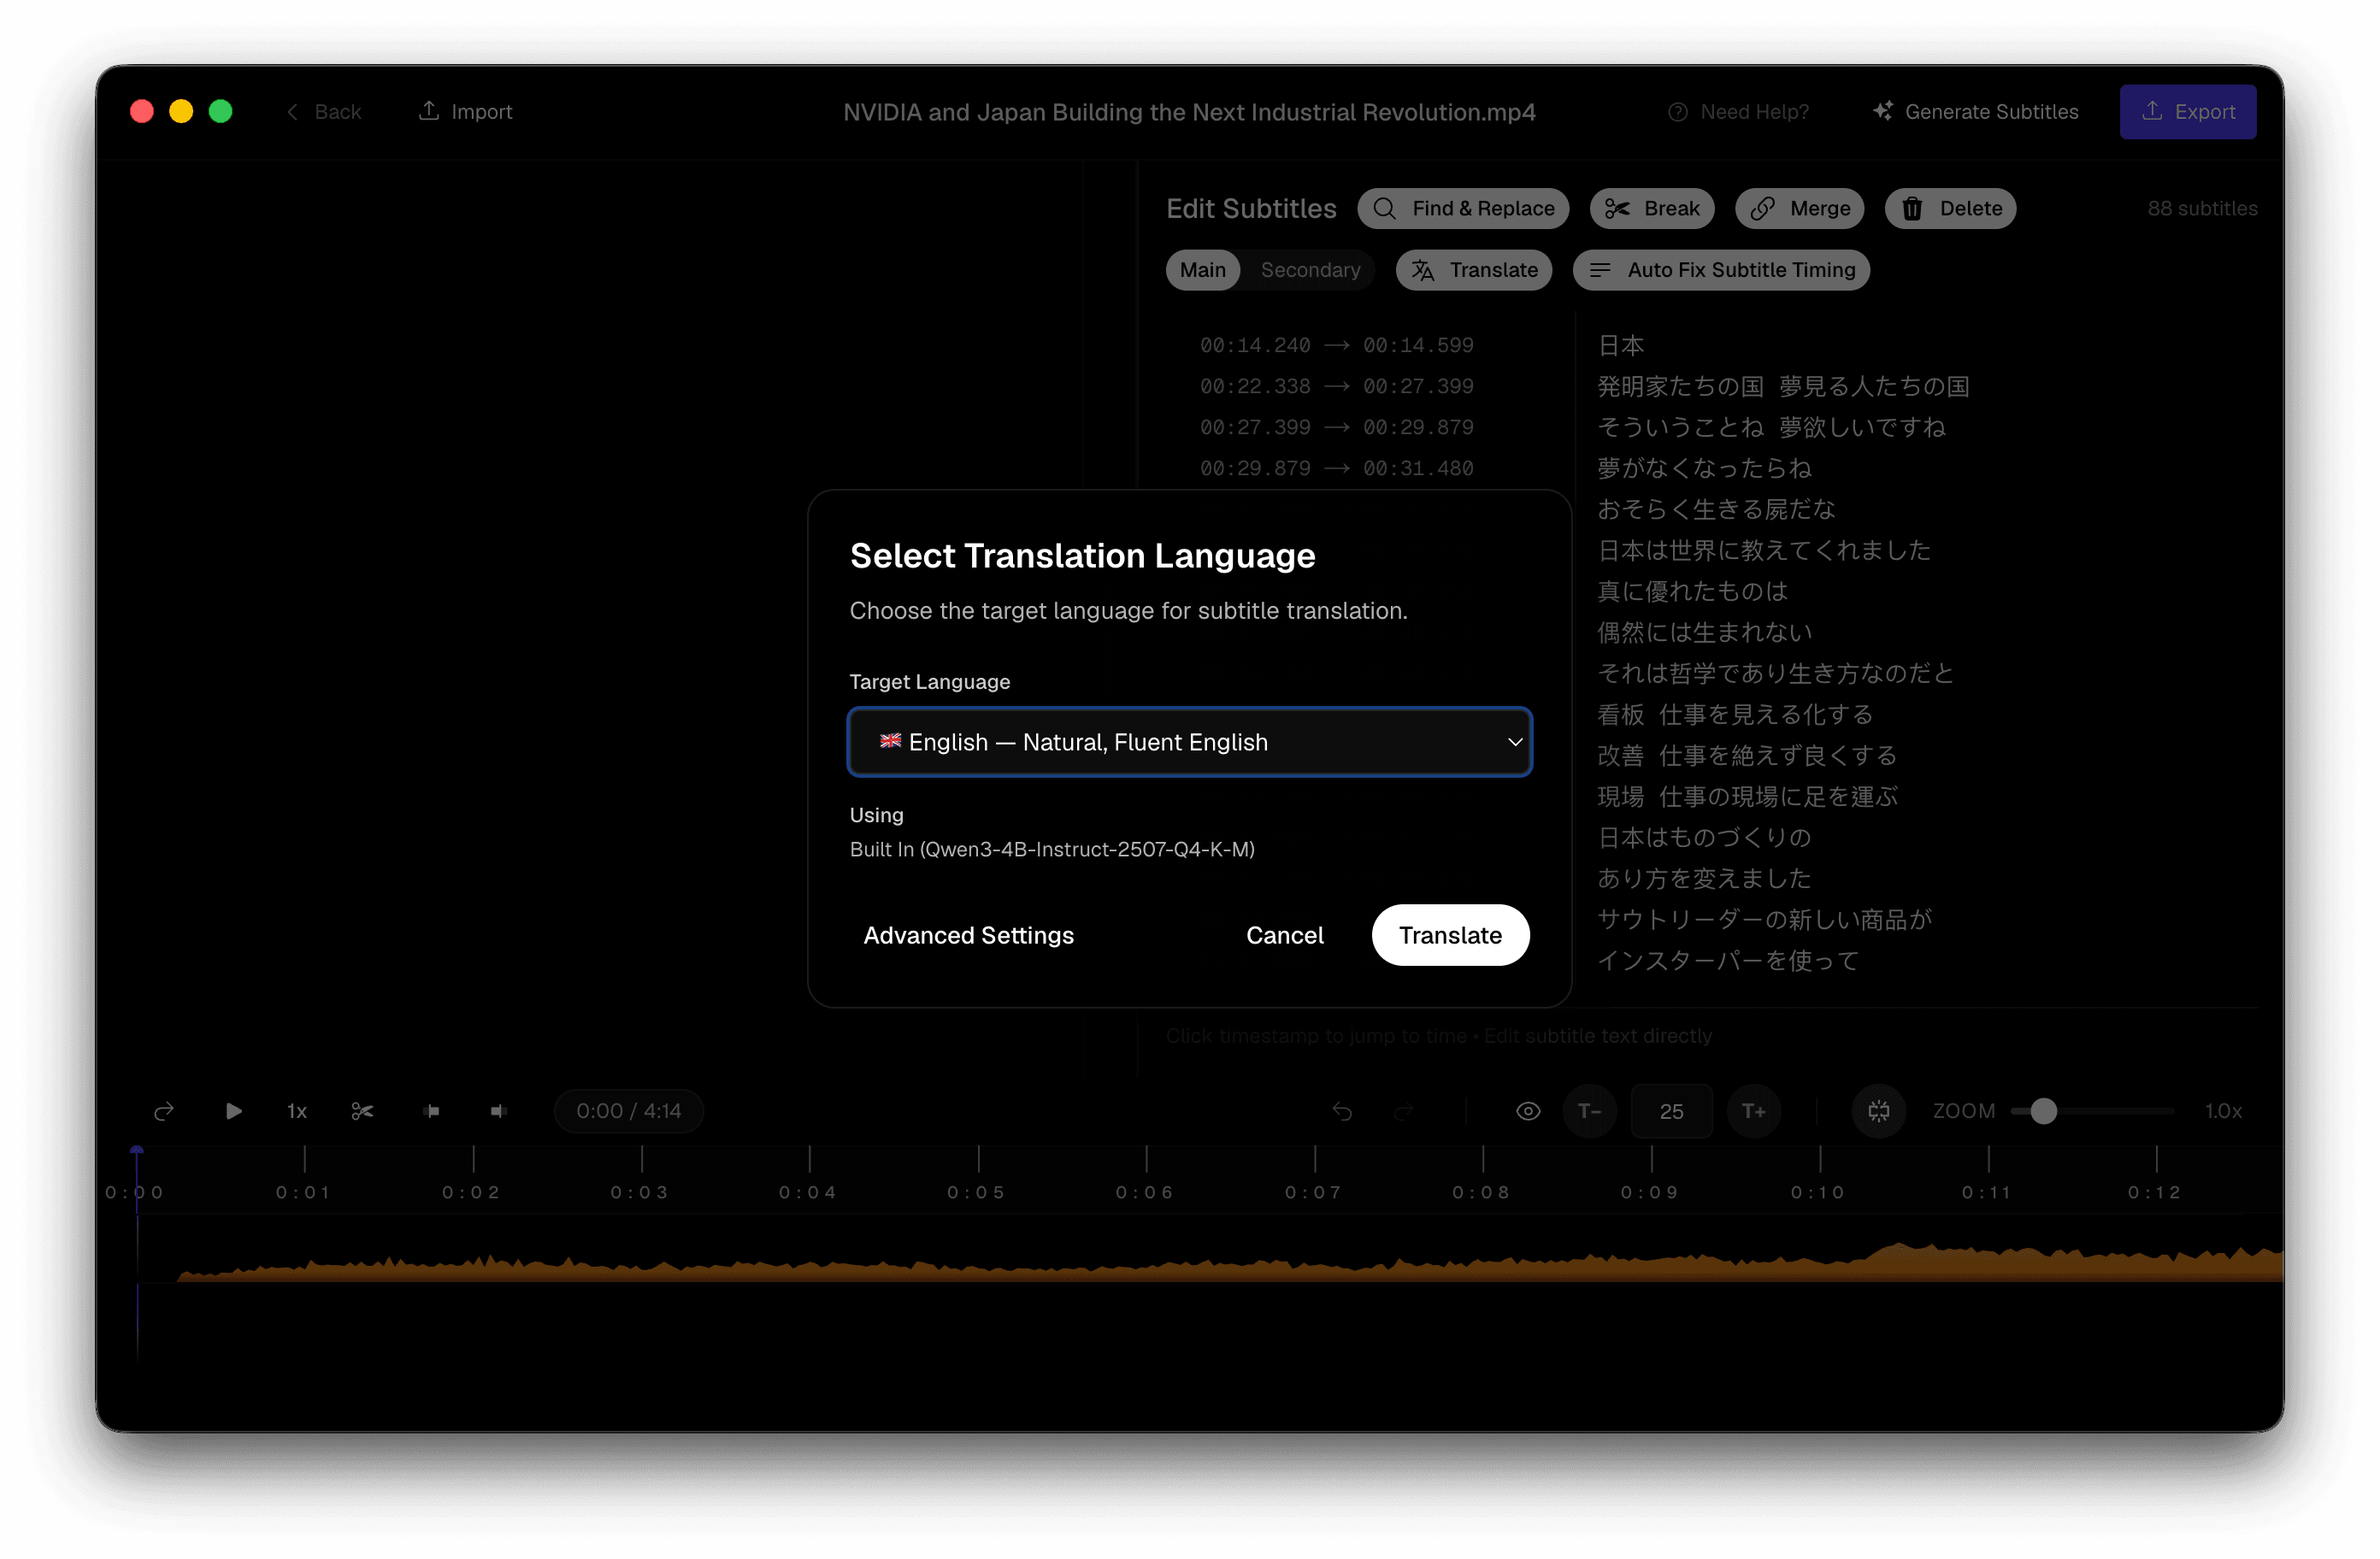Switch to the Secondary subtitle tab
This screenshot has height=1559, width=2380.
pyautogui.click(x=1310, y=270)
